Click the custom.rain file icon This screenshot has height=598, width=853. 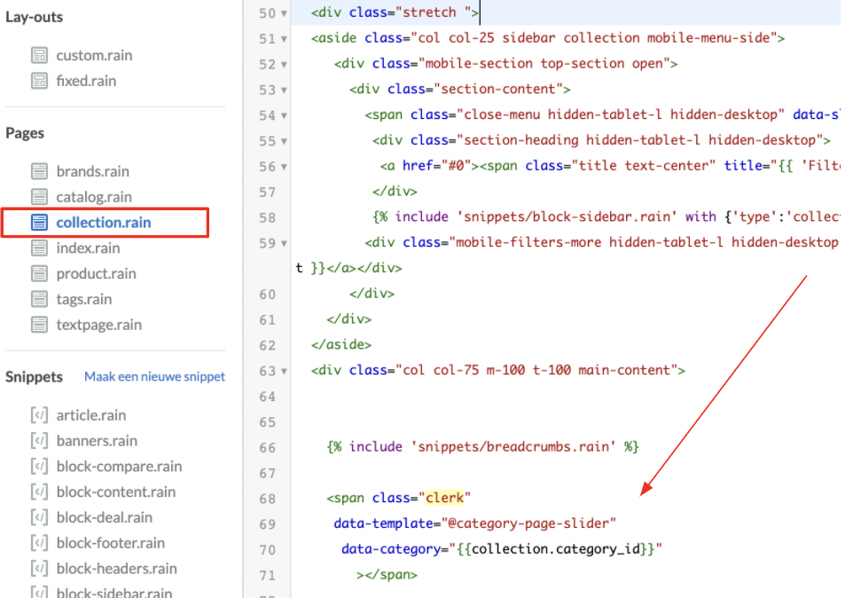[x=39, y=55]
